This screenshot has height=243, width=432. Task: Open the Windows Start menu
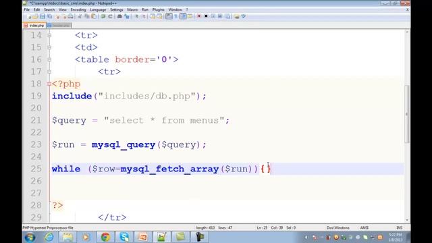click(x=30, y=237)
